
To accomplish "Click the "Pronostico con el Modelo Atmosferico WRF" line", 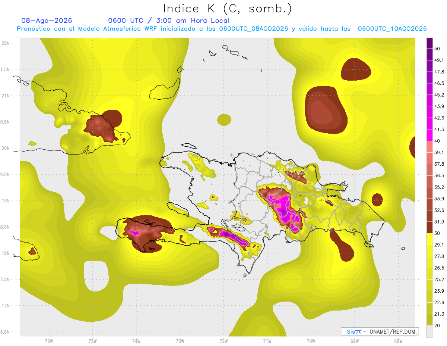I will coord(222,29).
